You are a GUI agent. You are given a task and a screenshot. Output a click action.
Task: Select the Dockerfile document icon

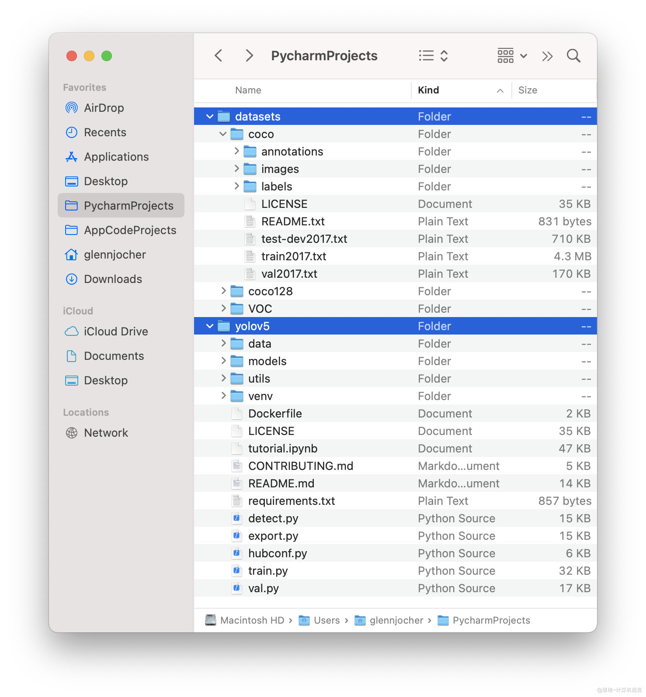tap(236, 414)
